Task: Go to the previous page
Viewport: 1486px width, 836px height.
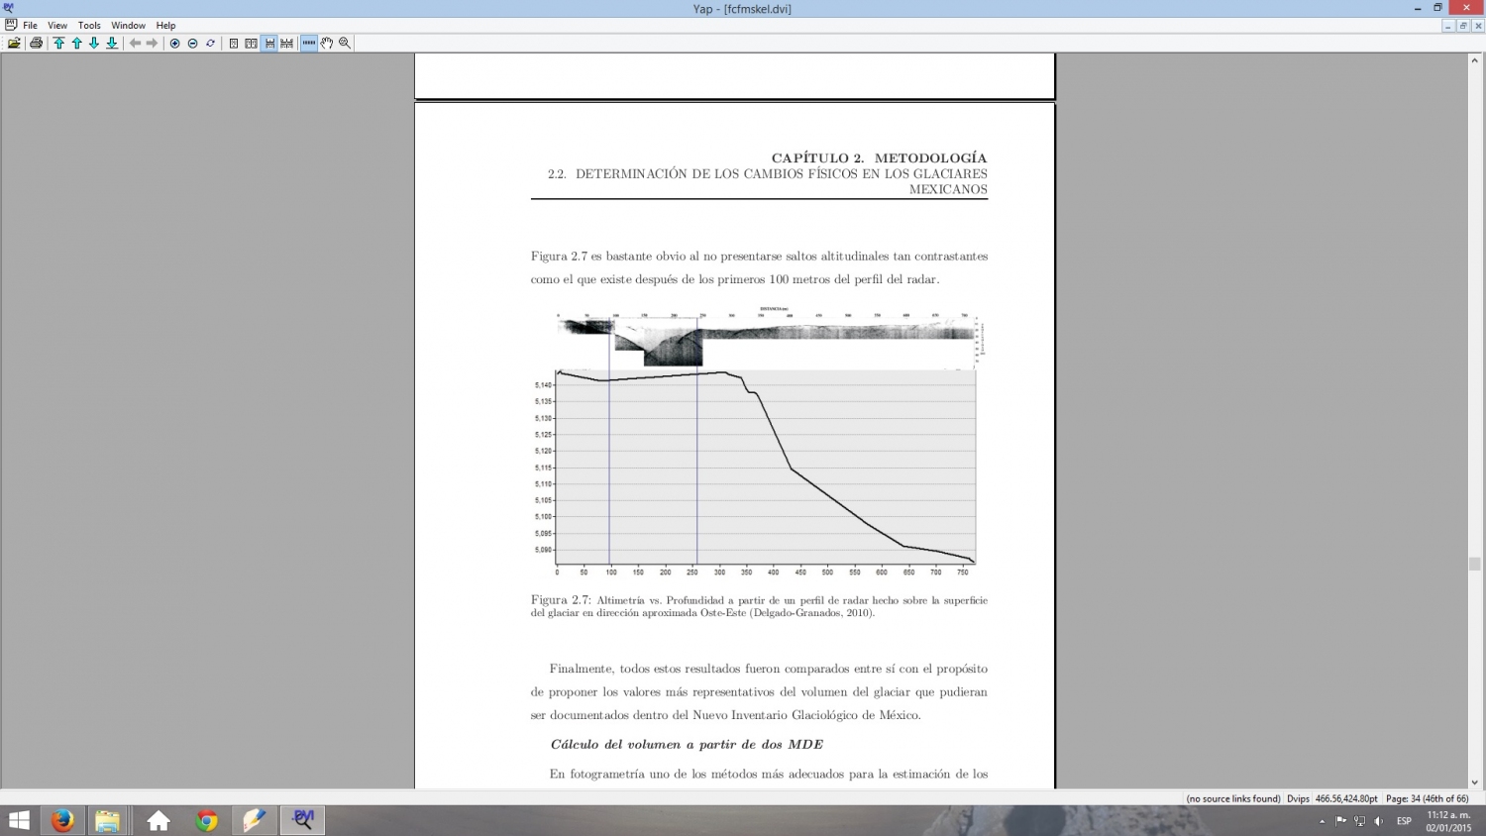Action: click(x=77, y=44)
